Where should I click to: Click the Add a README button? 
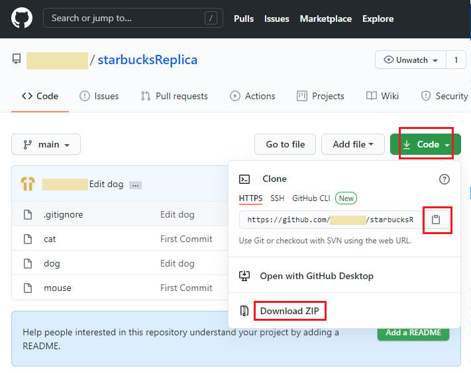(413, 333)
